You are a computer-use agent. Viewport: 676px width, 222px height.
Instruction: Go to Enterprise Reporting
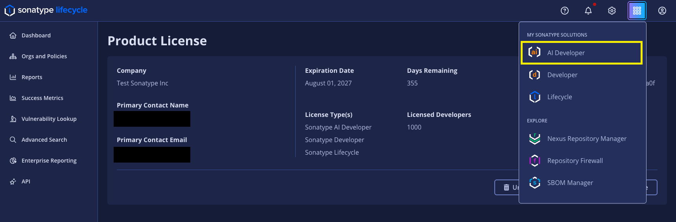(49, 161)
